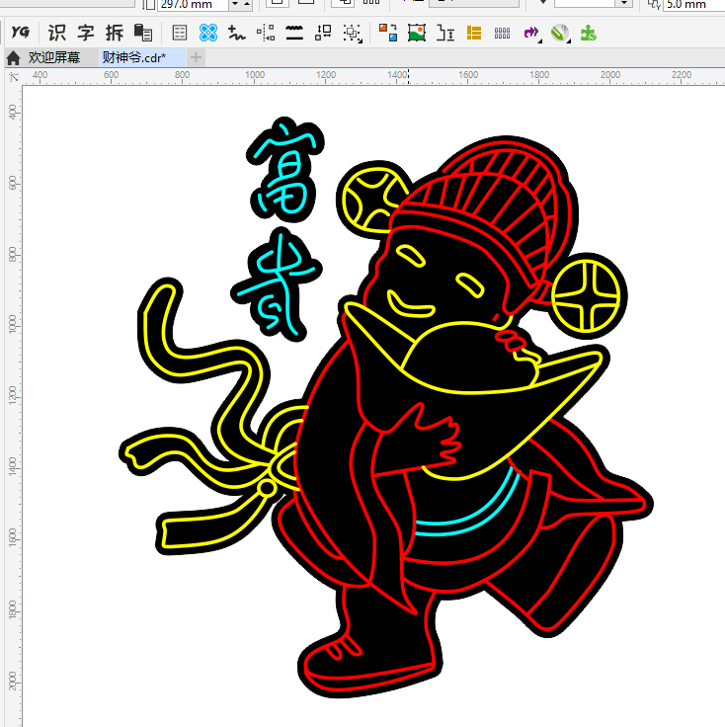
Task: Click the green picture crop icon
Action: (417, 33)
